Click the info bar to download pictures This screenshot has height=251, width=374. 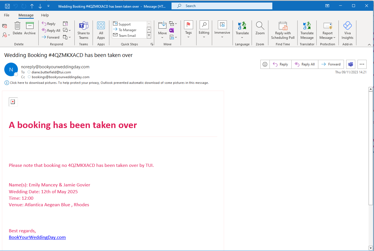[109, 83]
